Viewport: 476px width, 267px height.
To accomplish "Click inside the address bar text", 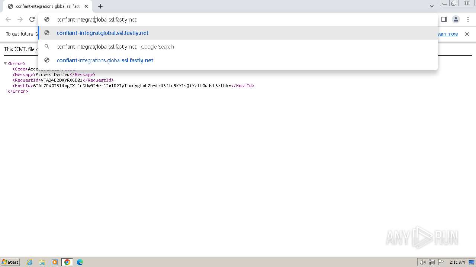I will tap(97, 19).
